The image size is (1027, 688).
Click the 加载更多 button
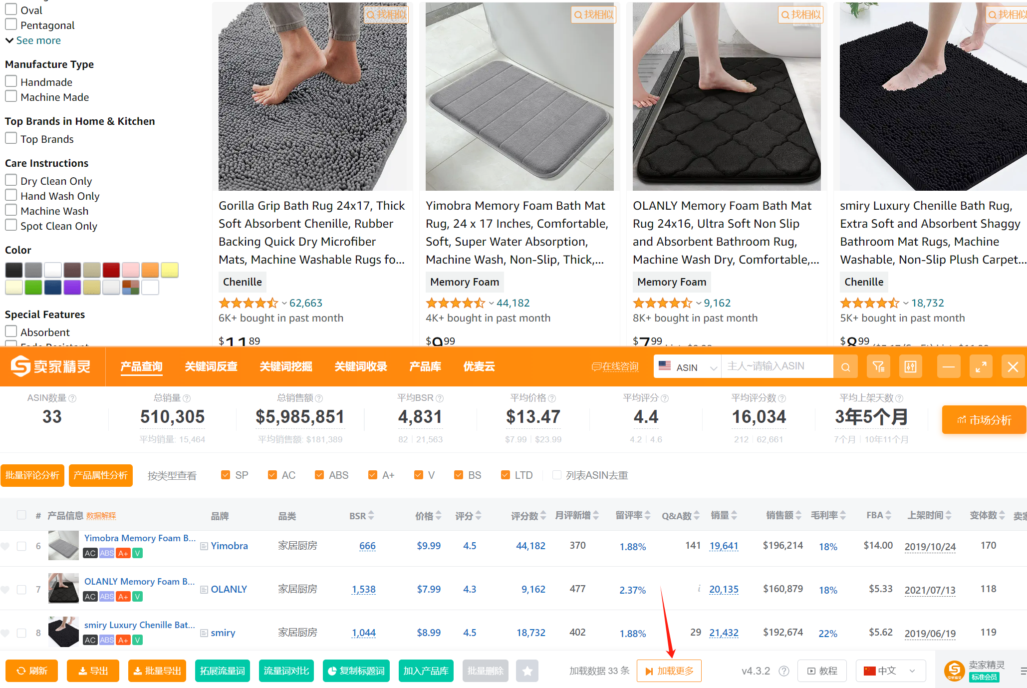[669, 671]
